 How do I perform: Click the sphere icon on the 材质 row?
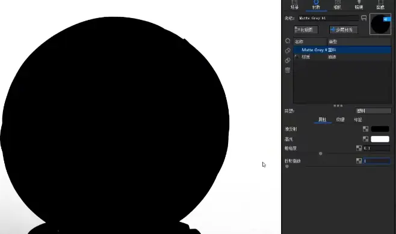point(297,57)
